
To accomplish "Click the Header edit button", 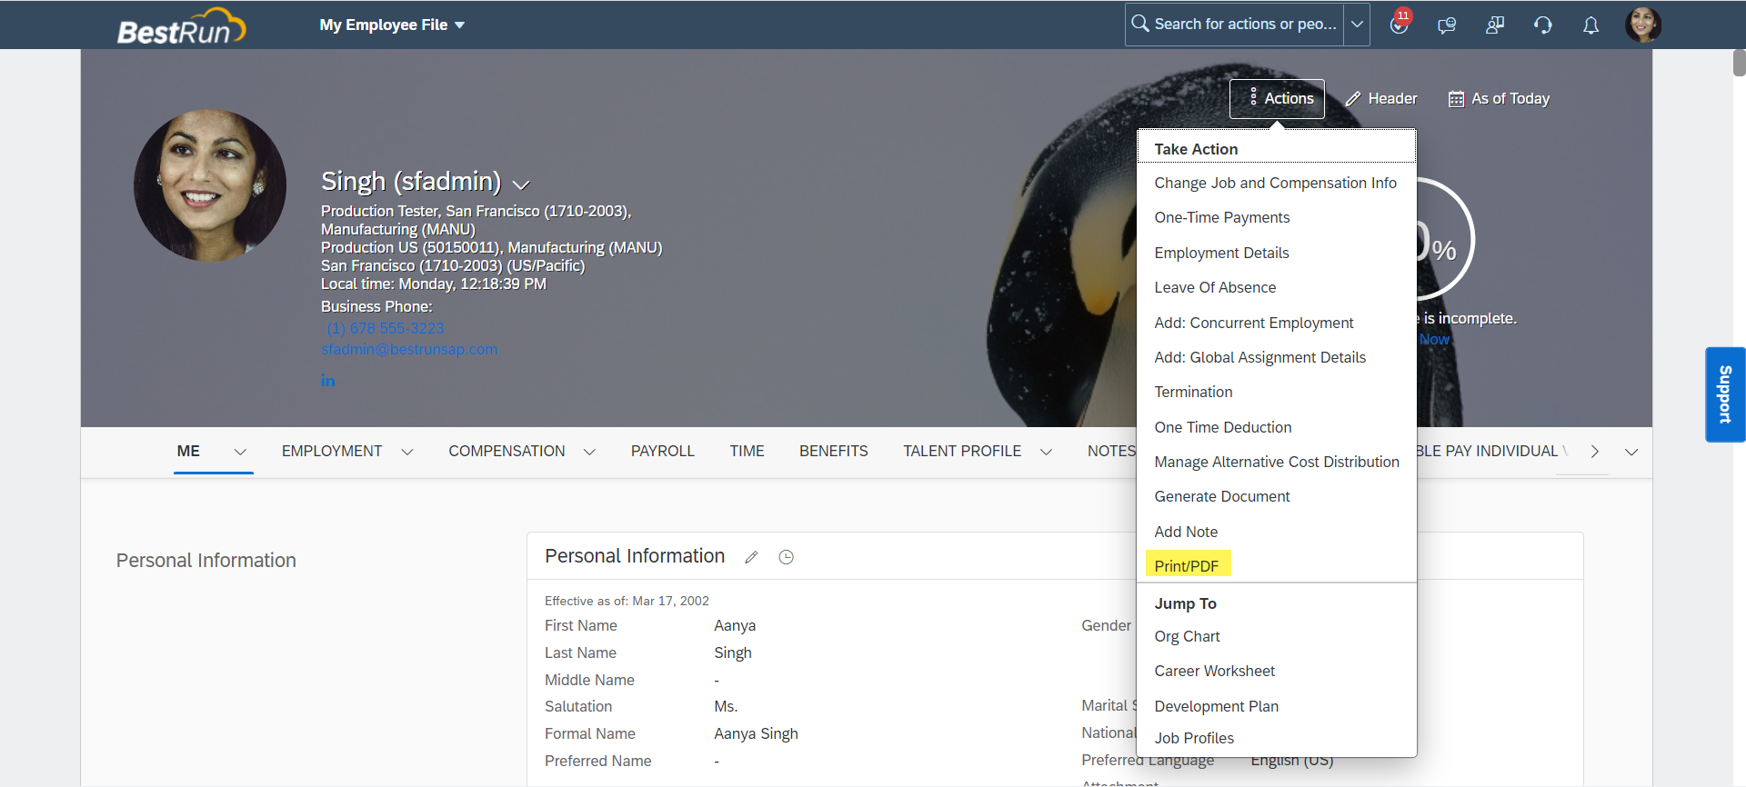I will point(1381,98).
